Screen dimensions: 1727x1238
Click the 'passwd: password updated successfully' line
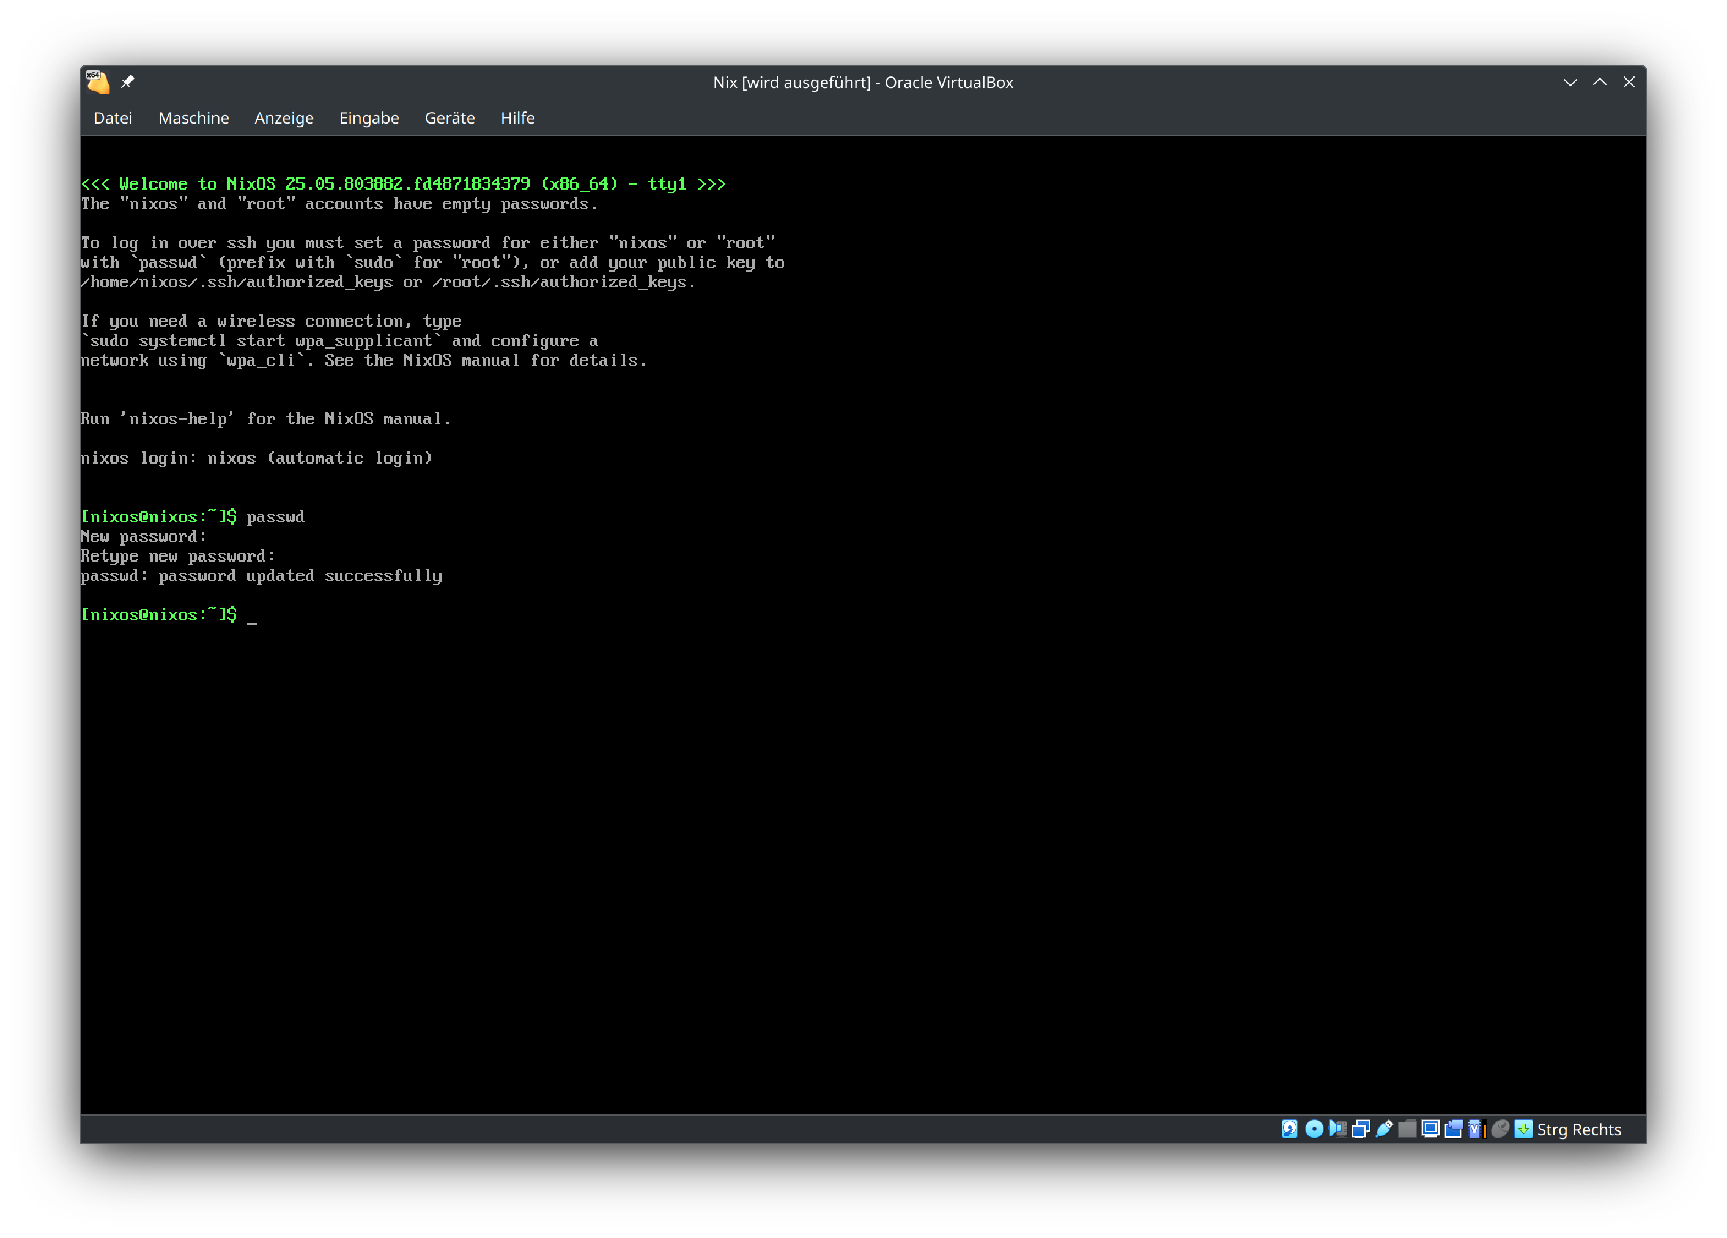pyautogui.click(x=261, y=576)
